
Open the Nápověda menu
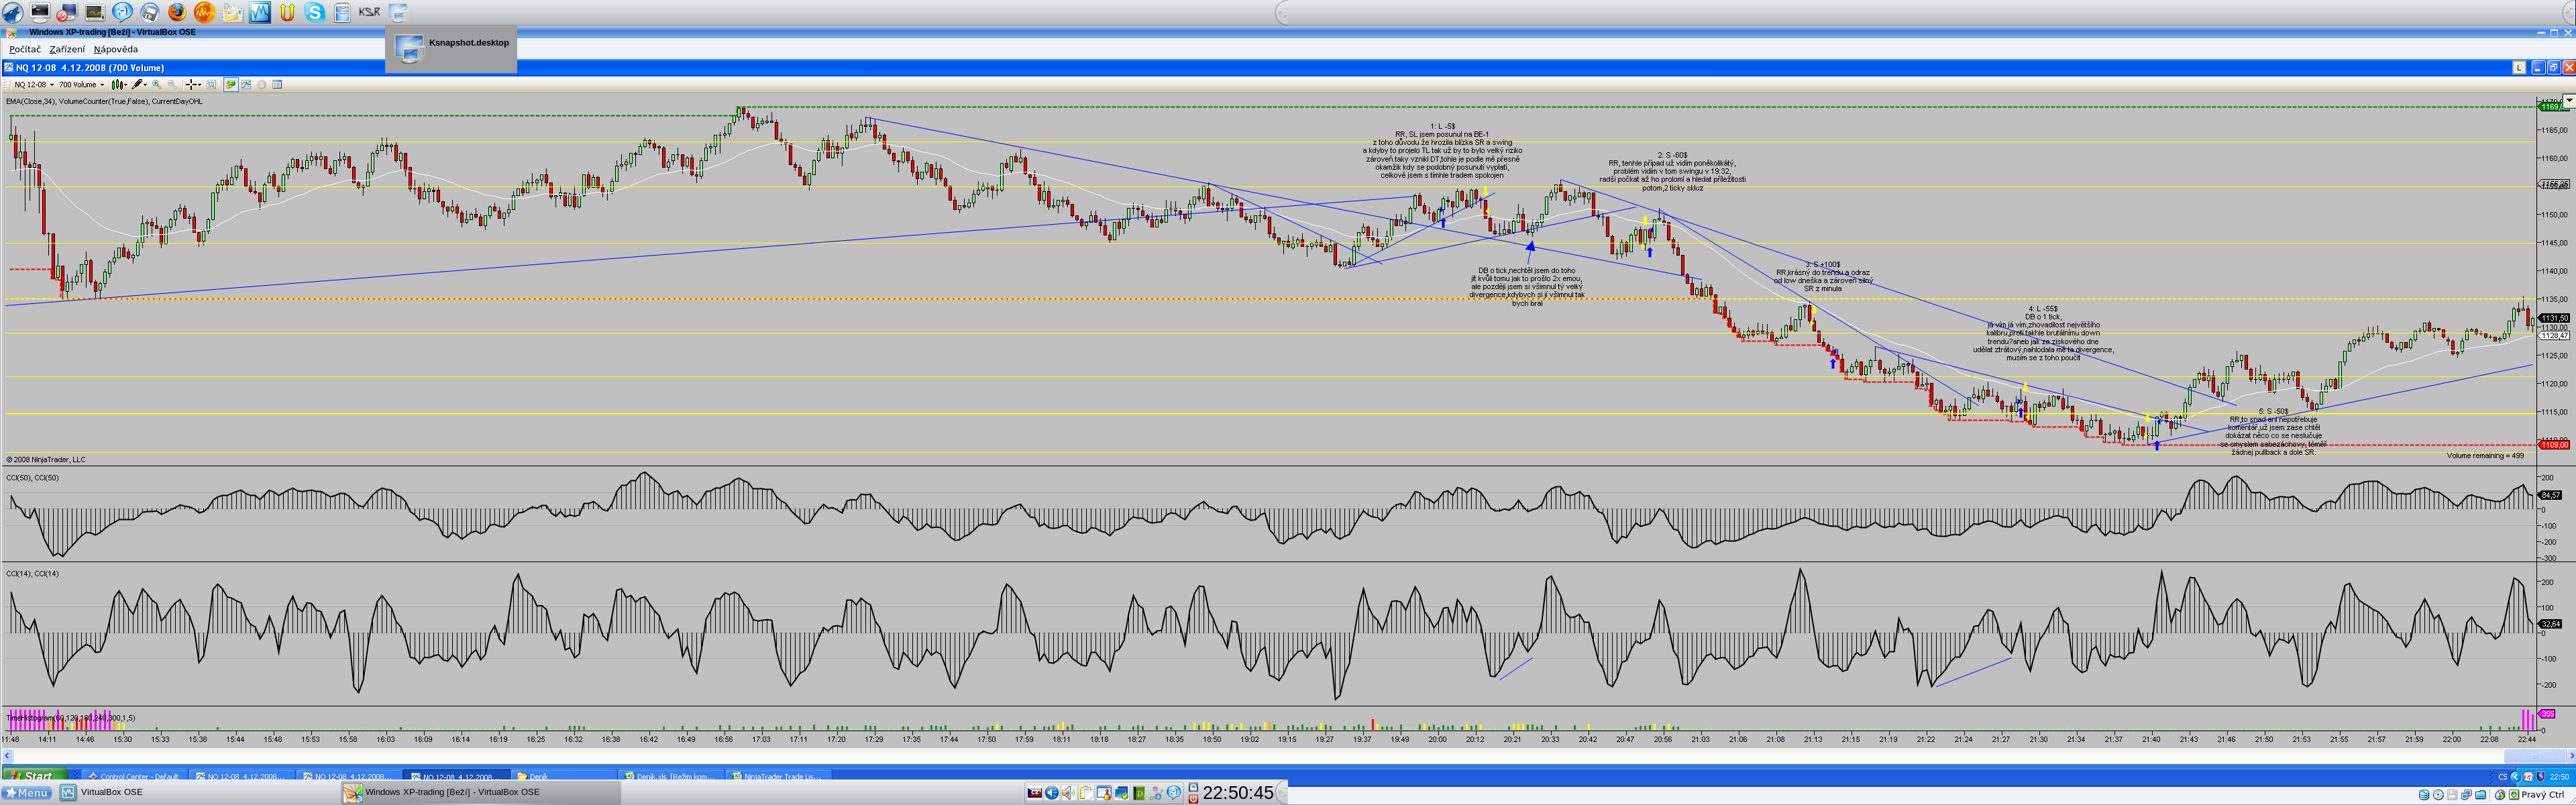116,49
